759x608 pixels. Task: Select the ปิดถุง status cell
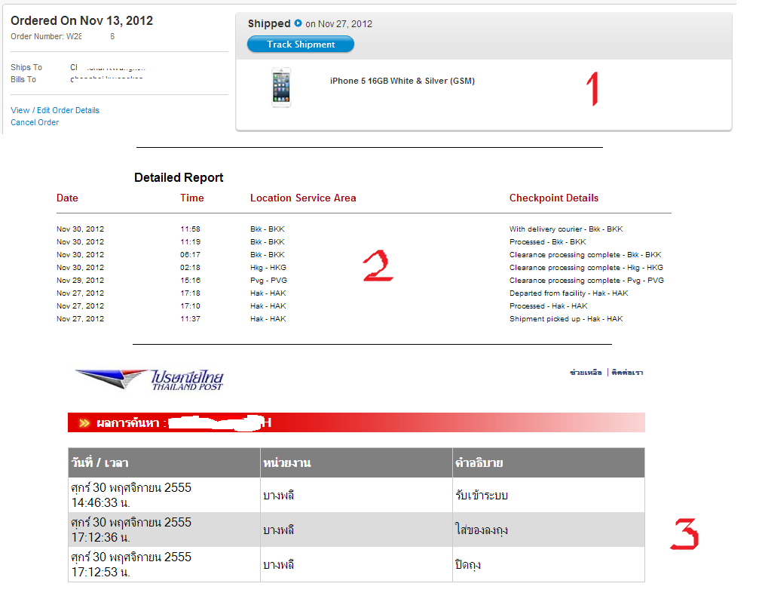[x=549, y=564]
